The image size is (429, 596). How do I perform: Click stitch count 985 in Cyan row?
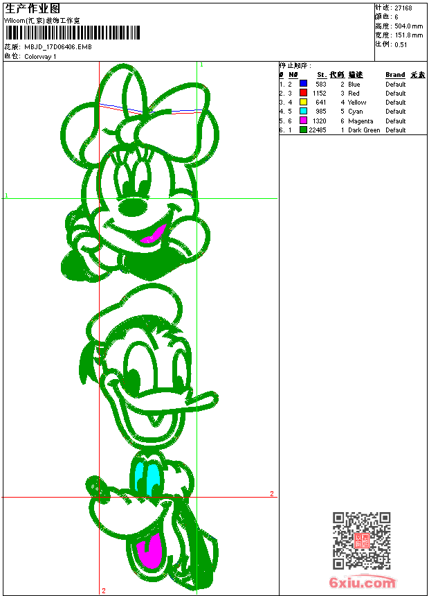click(x=321, y=112)
